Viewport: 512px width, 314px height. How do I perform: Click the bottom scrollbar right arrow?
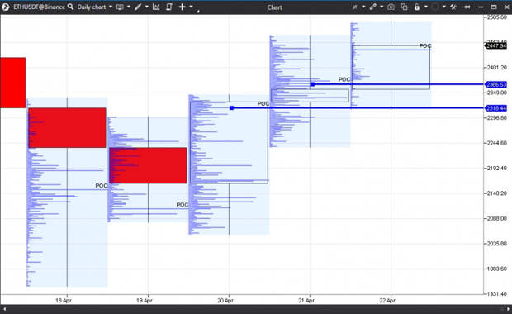pos(508,309)
